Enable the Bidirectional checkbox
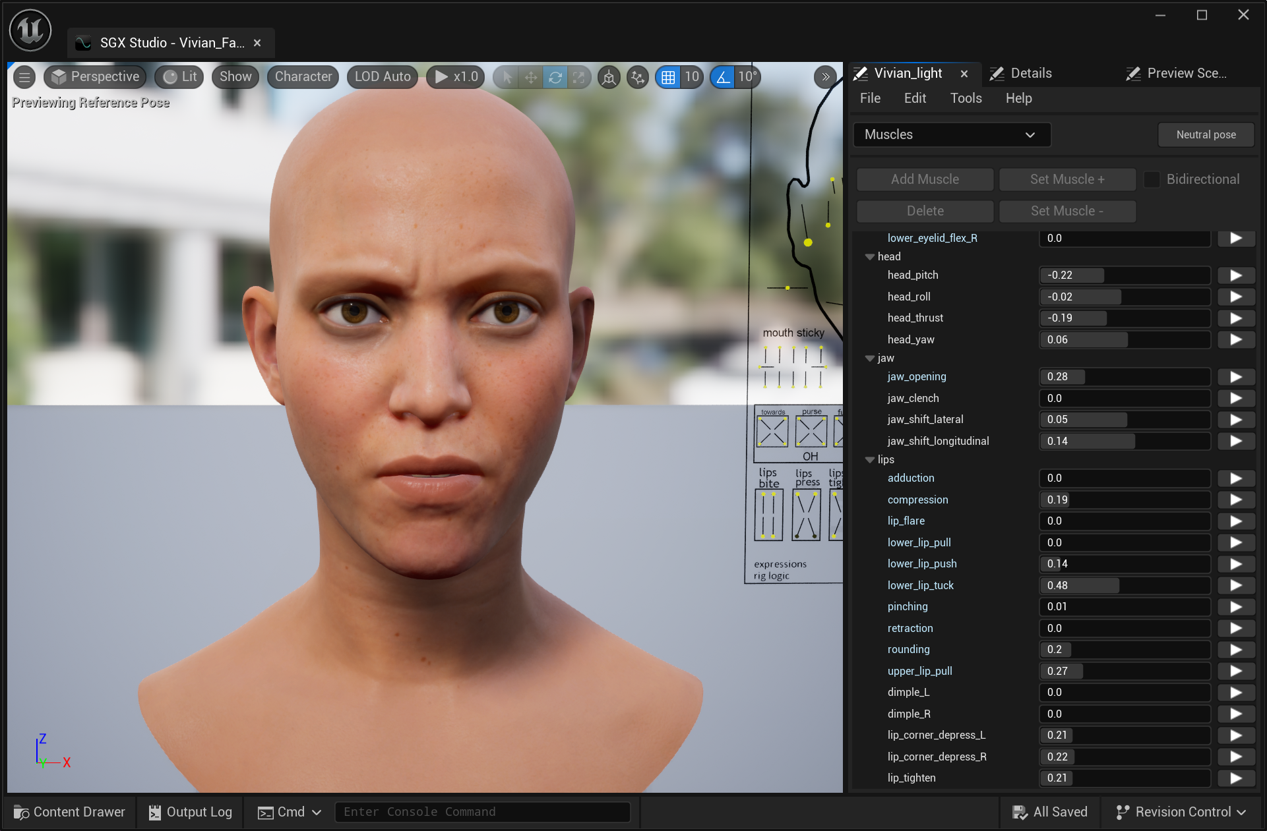This screenshot has height=831, width=1267. pyautogui.click(x=1152, y=179)
